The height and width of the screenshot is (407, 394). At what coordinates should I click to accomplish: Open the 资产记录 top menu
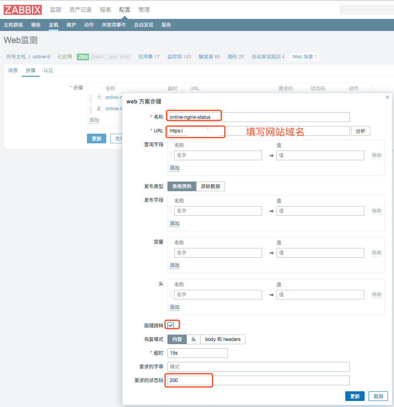click(80, 10)
